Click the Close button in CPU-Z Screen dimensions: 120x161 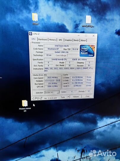point(87,96)
